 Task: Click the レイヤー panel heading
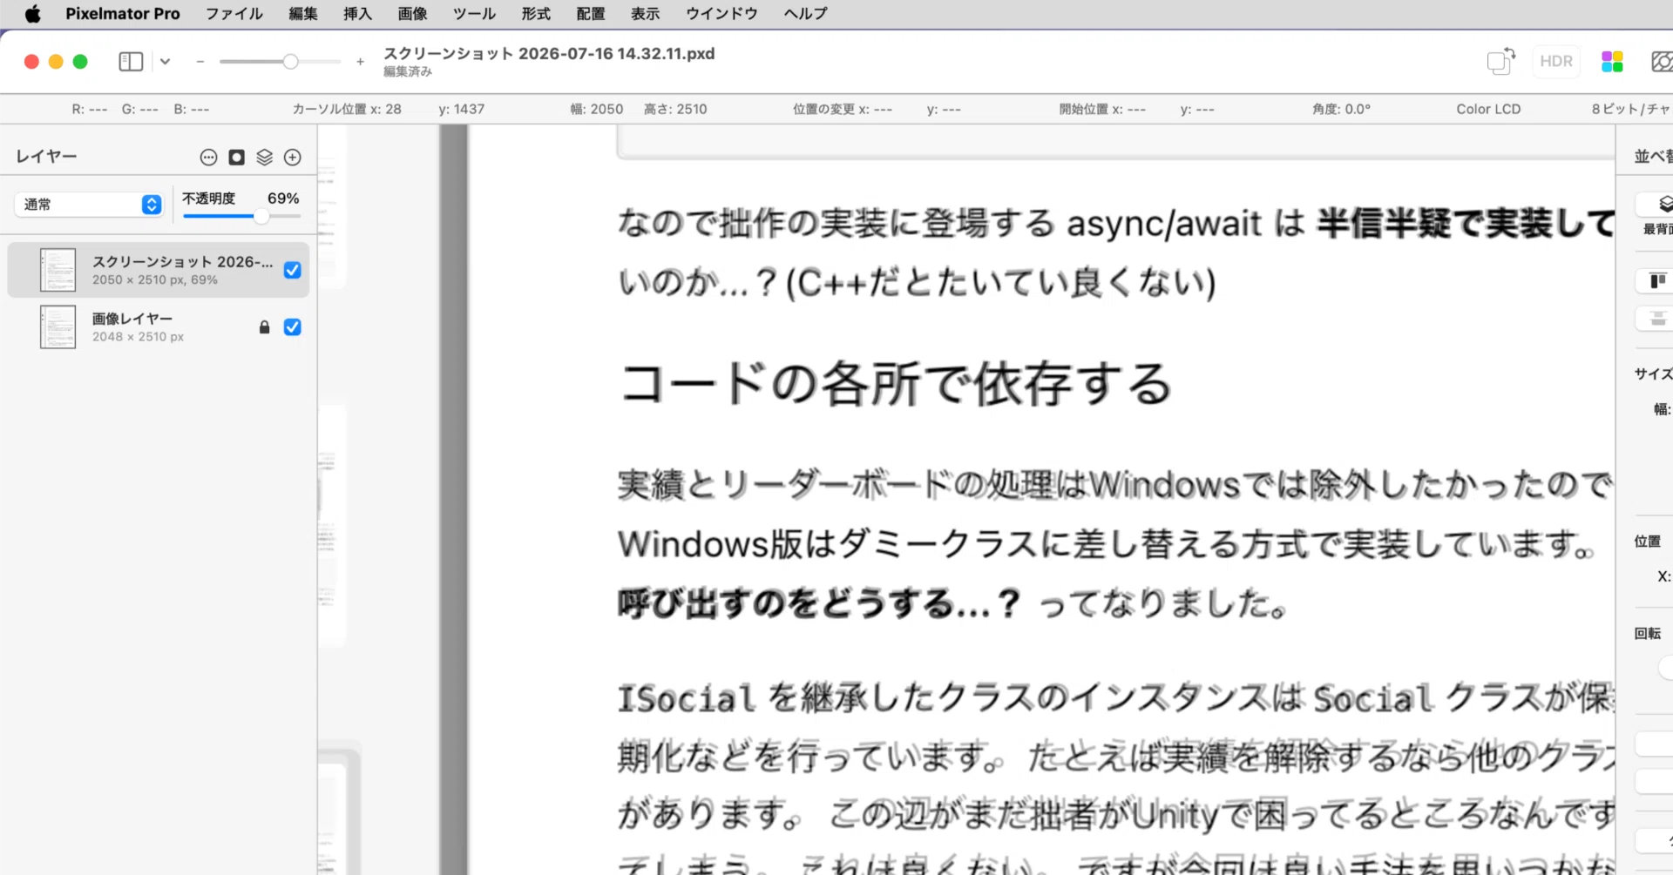[46, 156]
